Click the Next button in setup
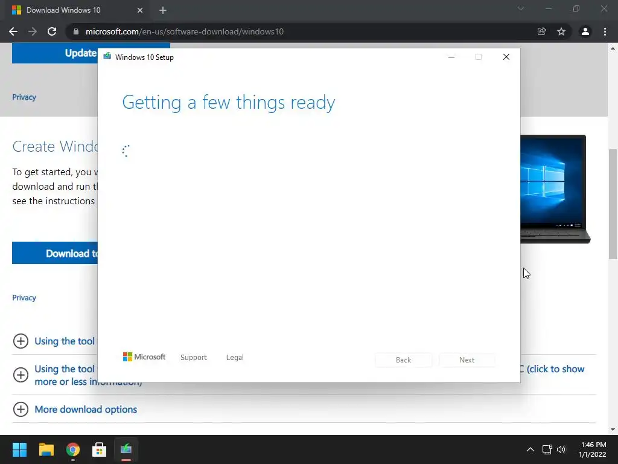Screen dimensions: 618x464 467,360
